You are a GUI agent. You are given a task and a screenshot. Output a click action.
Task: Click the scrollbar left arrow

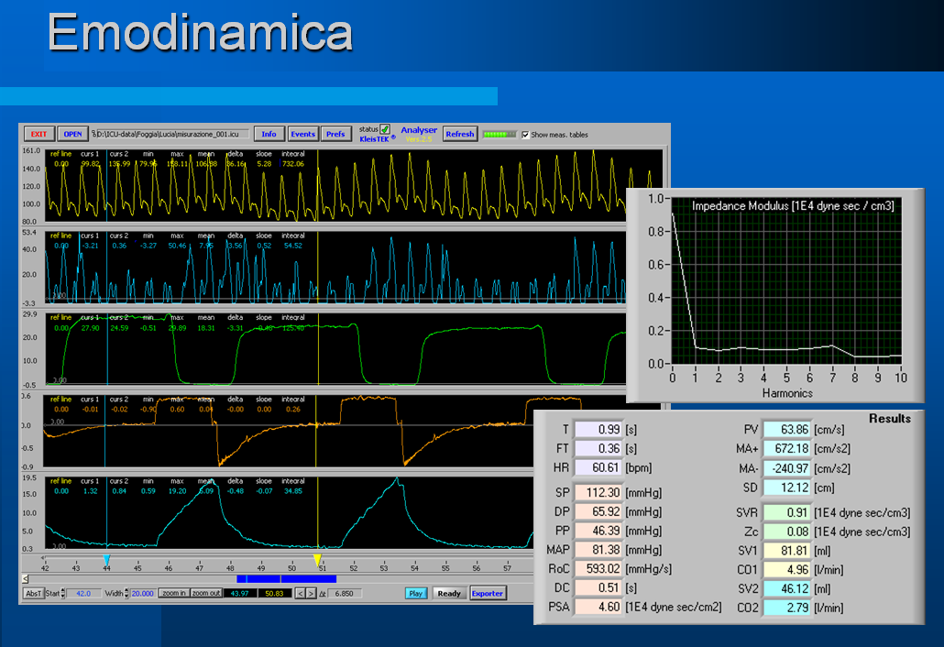coord(27,579)
